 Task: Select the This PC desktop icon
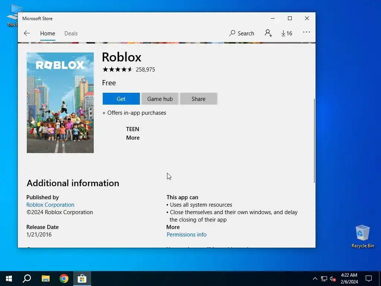pos(12,15)
